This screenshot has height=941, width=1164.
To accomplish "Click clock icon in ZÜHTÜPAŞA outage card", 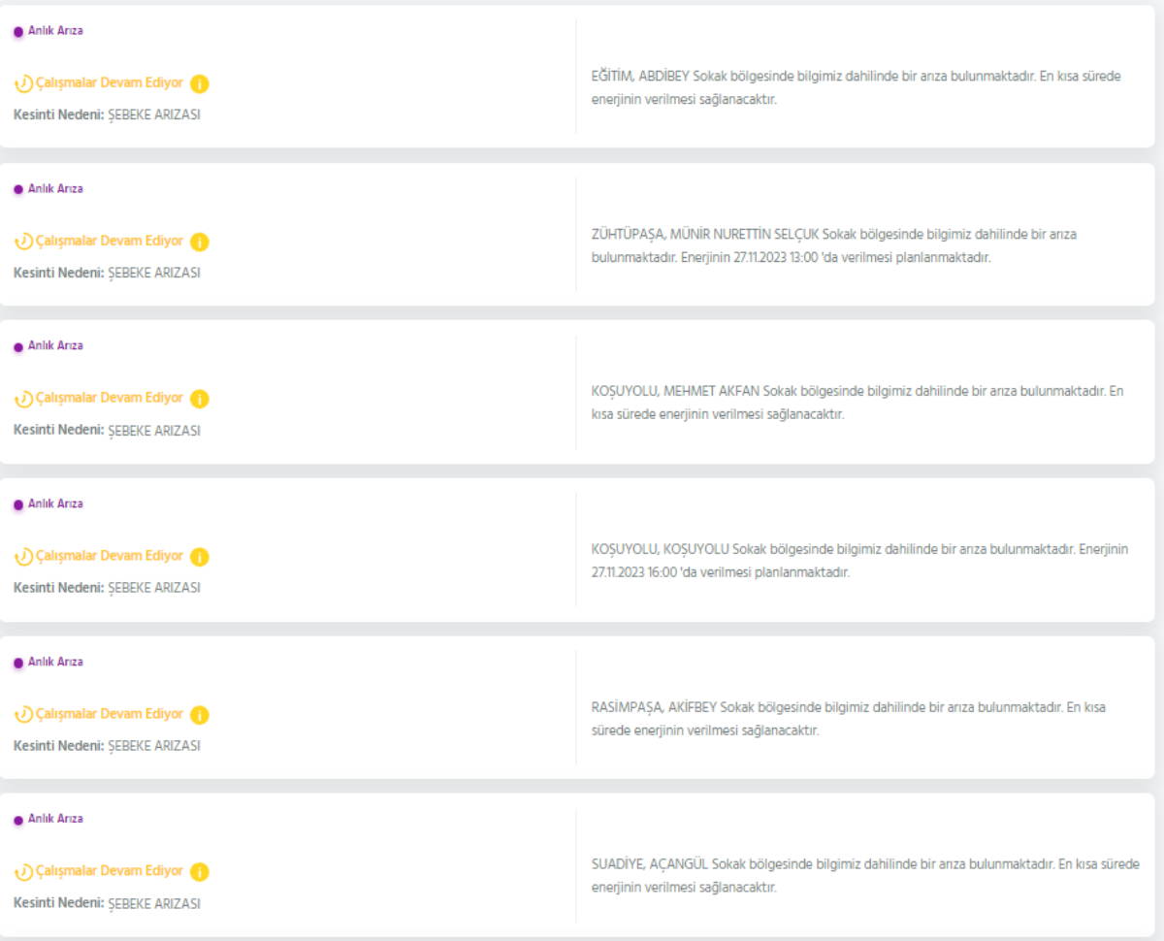I will (x=23, y=243).
